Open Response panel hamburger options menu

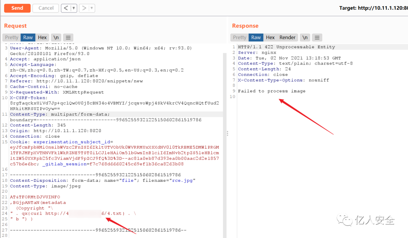[317, 37]
